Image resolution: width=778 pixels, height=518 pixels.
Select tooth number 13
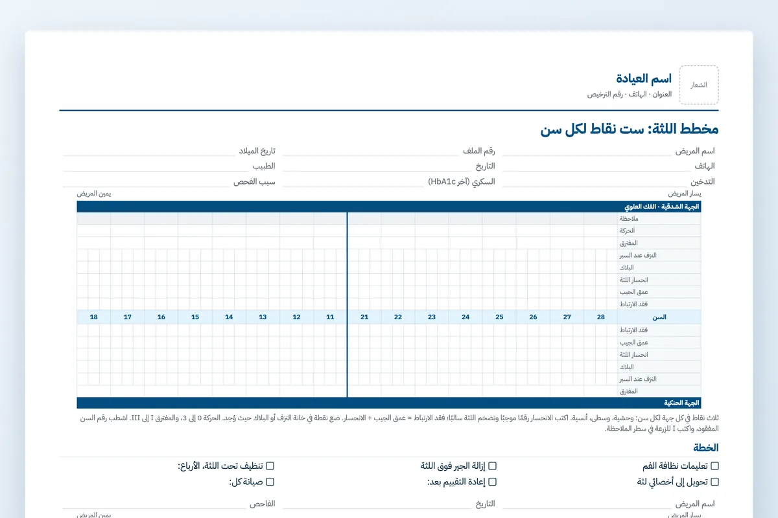click(263, 317)
